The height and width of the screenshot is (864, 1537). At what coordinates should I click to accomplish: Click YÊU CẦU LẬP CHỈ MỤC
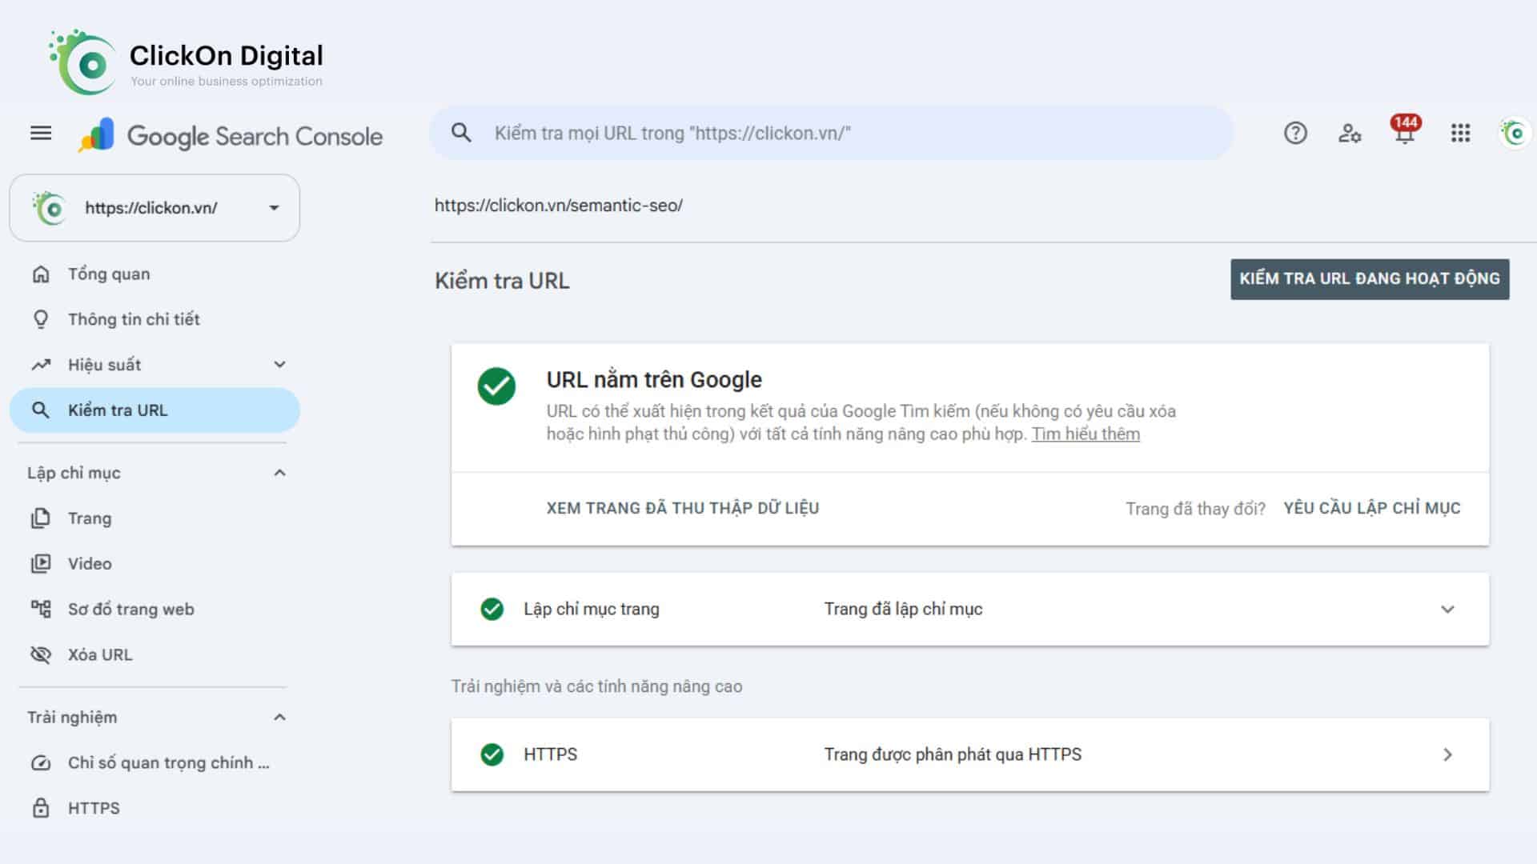(x=1372, y=508)
